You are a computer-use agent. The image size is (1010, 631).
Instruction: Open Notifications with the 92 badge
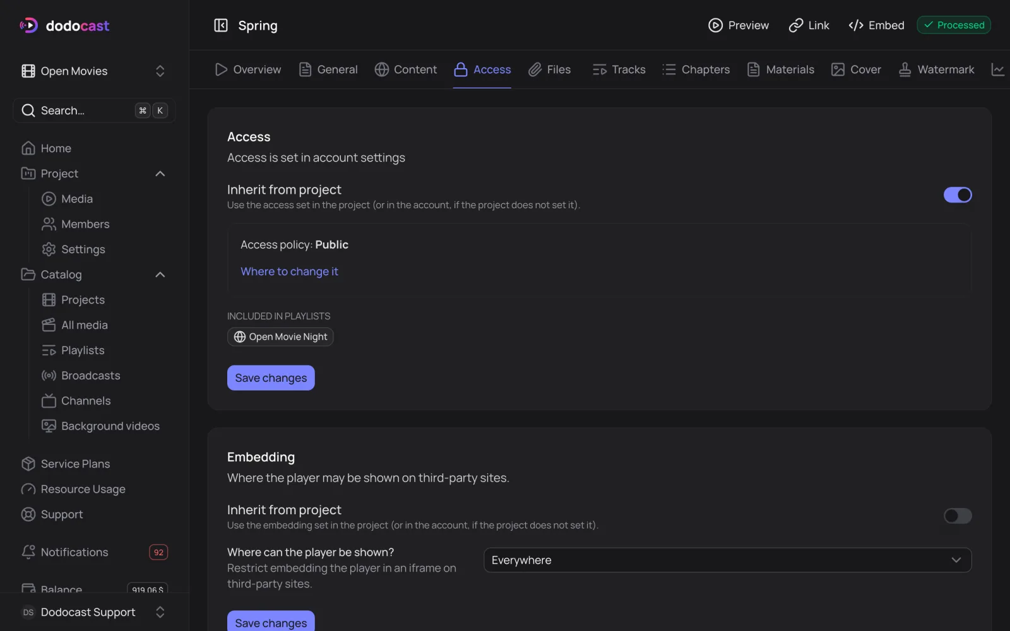pyautogui.click(x=94, y=552)
